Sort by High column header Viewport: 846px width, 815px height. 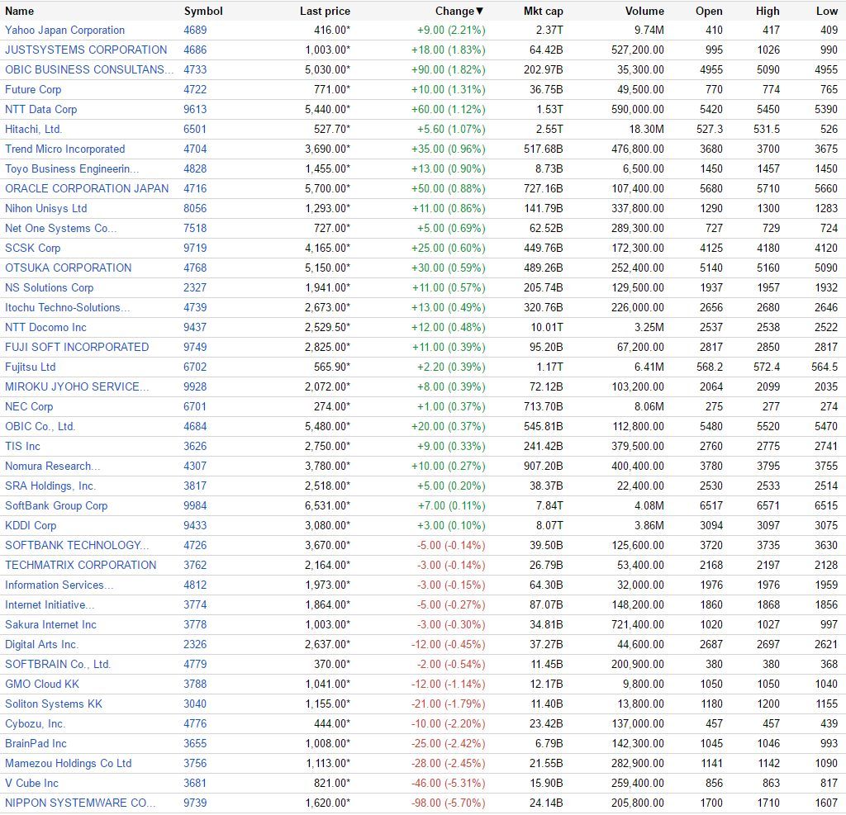(x=768, y=11)
